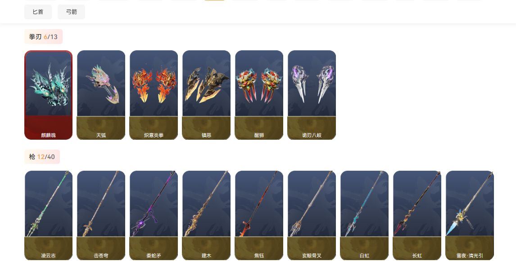Switch to the 弓箭 weapon tab

[x=72, y=12]
